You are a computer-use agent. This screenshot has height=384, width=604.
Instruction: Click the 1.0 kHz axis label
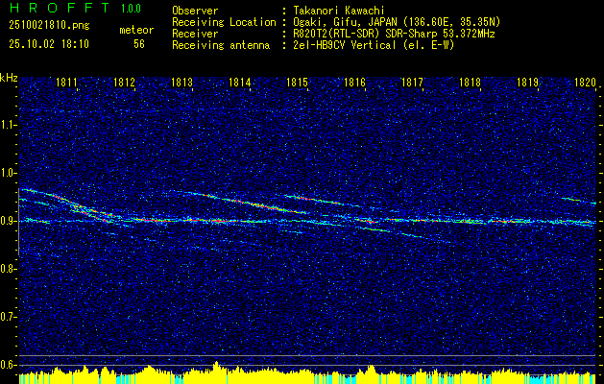[x=9, y=173]
